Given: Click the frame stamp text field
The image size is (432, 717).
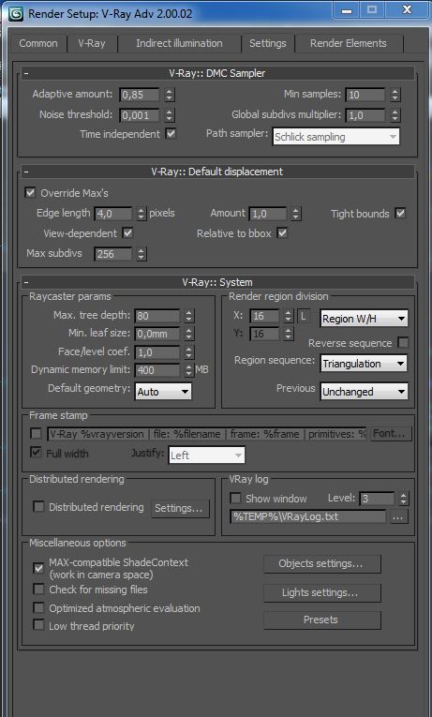Looking at the screenshot, I should pyautogui.click(x=207, y=434).
